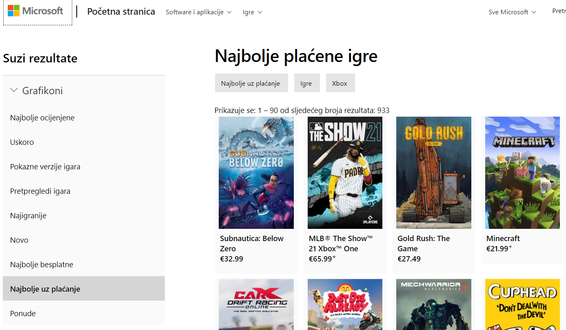Select the Najbolje uz plaćanje chip
566x330 pixels.
pyautogui.click(x=251, y=82)
